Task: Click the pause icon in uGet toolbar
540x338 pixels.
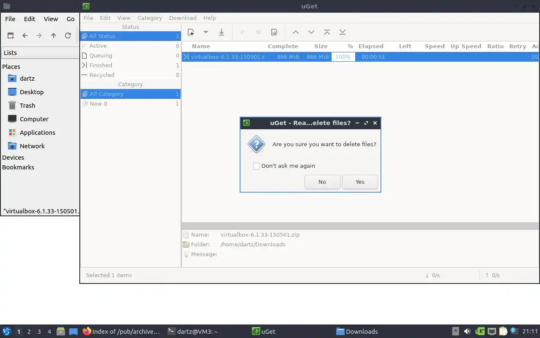Action: 258,32
